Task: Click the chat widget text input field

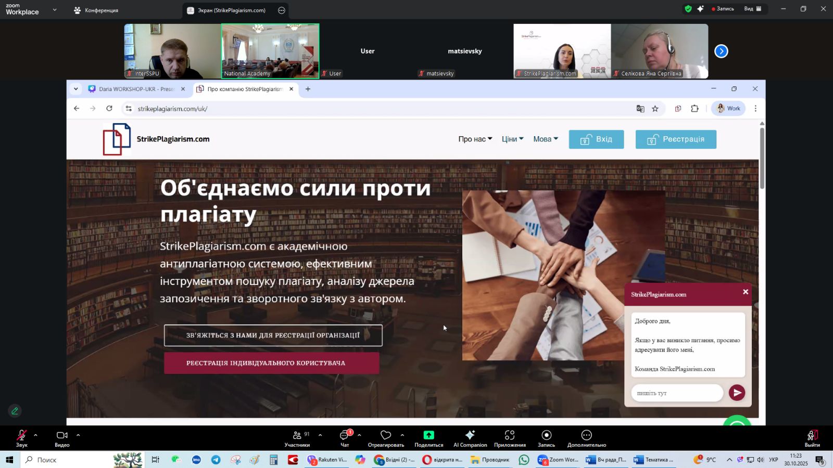Action: (x=677, y=393)
